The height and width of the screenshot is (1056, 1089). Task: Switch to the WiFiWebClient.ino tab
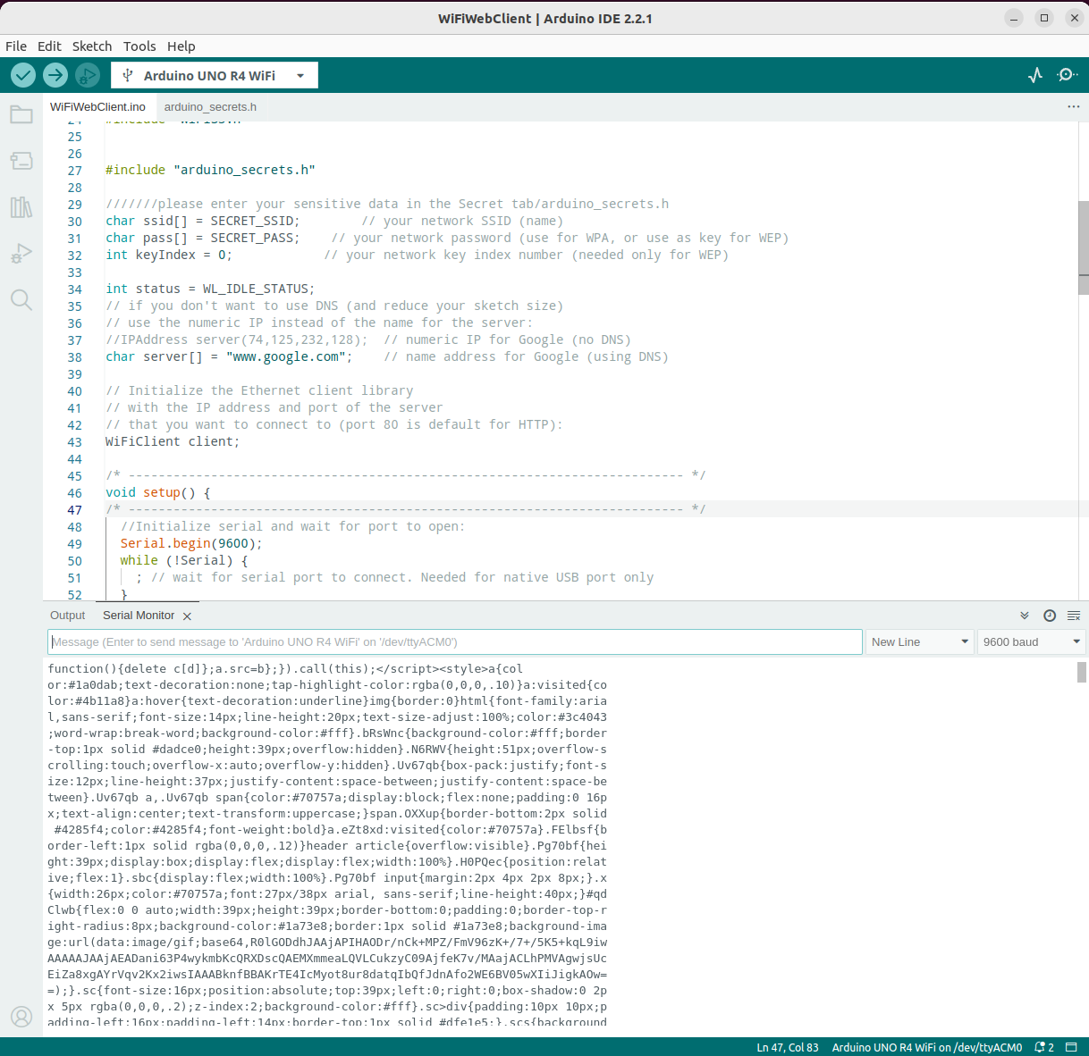coord(97,106)
